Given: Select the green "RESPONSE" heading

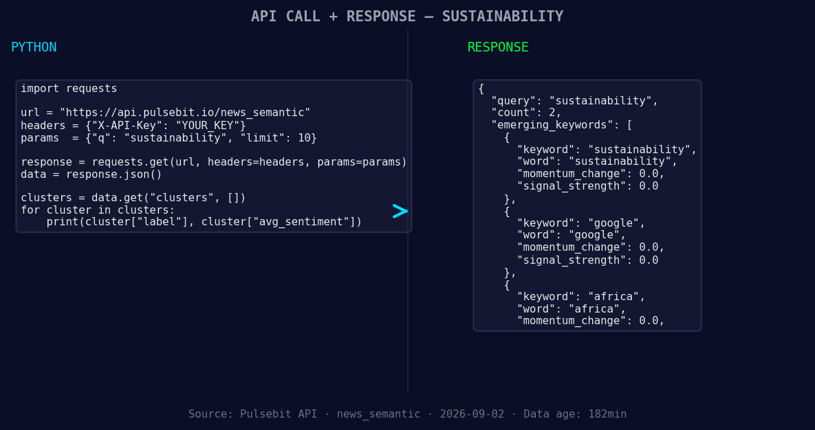Looking at the screenshot, I should pyautogui.click(x=498, y=47).
